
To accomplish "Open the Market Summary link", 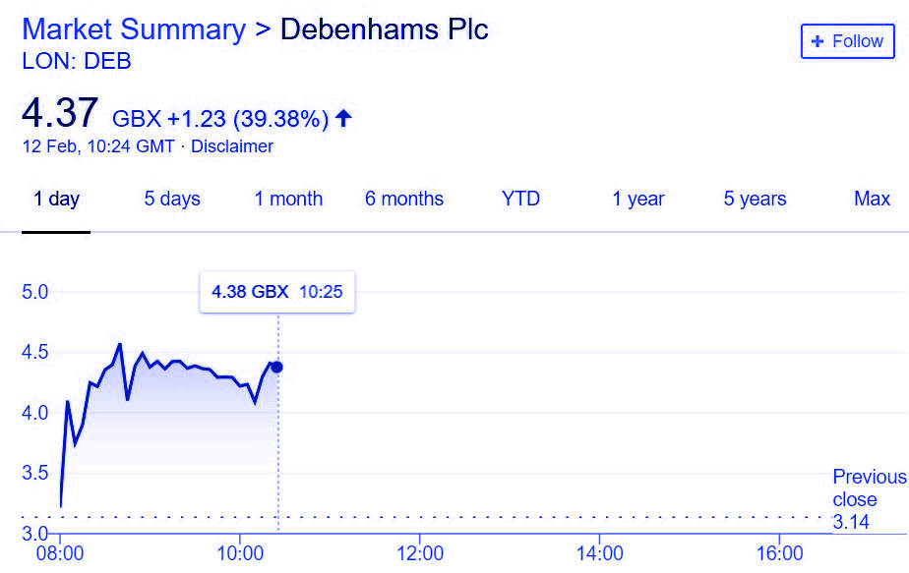I will (134, 29).
